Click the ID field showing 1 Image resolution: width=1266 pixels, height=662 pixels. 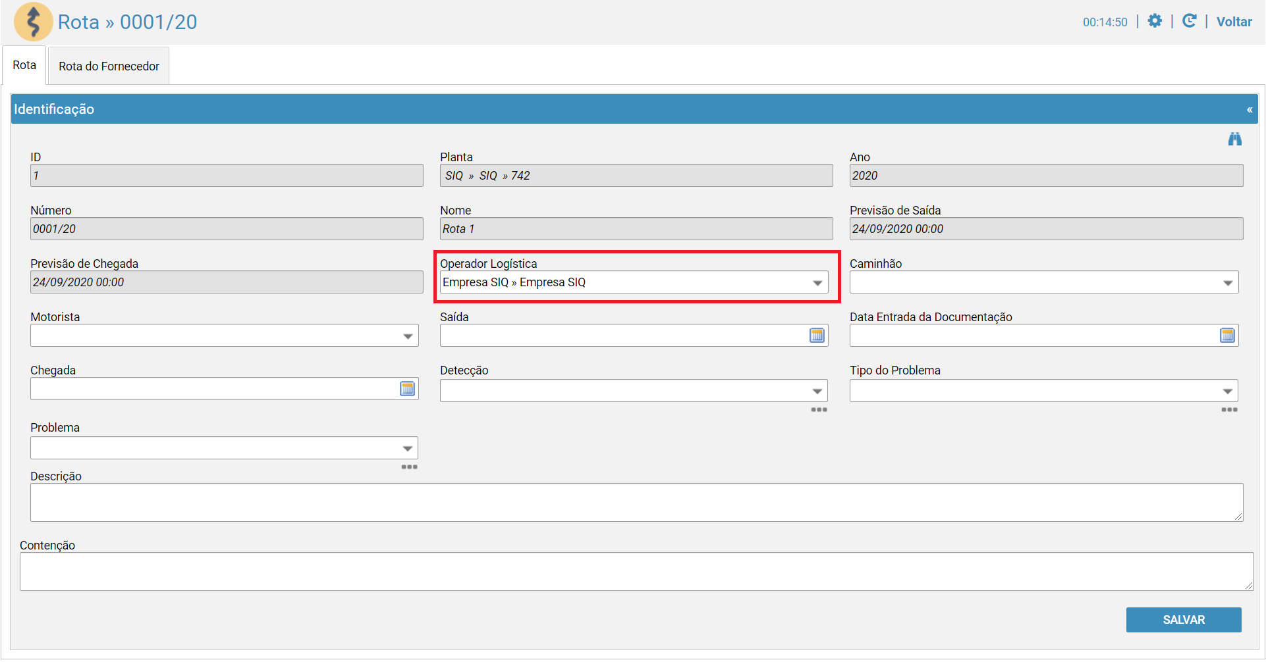tap(227, 176)
